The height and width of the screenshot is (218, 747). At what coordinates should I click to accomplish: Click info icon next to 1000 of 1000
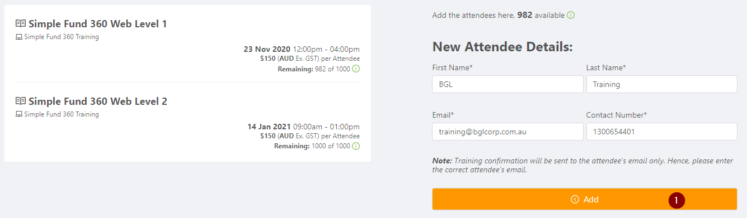click(x=356, y=147)
